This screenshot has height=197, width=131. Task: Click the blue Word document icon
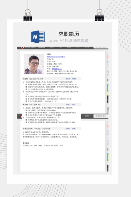pos(38,37)
